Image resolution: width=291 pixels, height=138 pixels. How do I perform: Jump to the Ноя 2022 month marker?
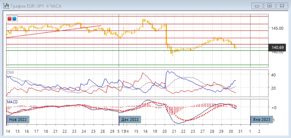[x=19, y=119]
